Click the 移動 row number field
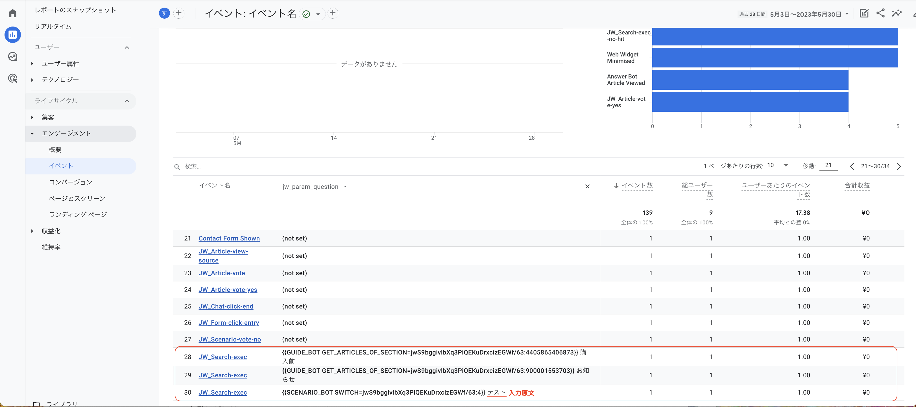The height and width of the screenshot is (407, 916). pyautogui.click(x=828, y=165)
